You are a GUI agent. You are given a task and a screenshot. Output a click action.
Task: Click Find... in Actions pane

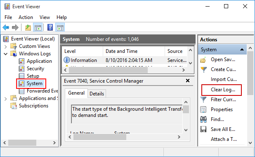217,119
